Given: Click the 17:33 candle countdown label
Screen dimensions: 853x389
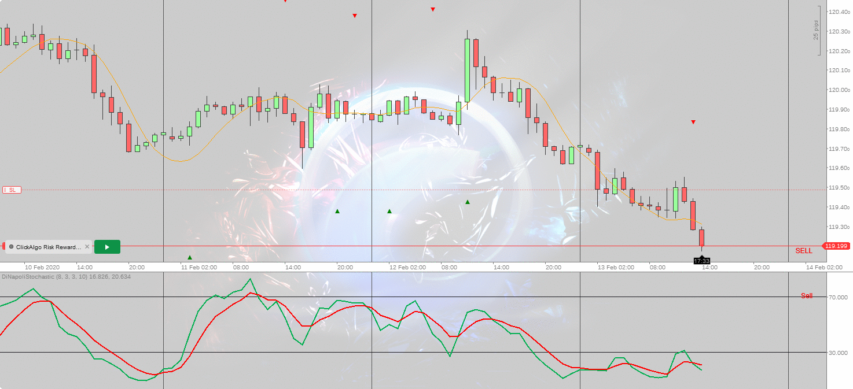Looking at the screenshot, I should pos(701,261).
